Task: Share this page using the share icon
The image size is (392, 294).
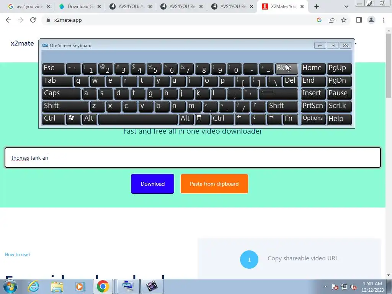Action: [x=332, y=20]
